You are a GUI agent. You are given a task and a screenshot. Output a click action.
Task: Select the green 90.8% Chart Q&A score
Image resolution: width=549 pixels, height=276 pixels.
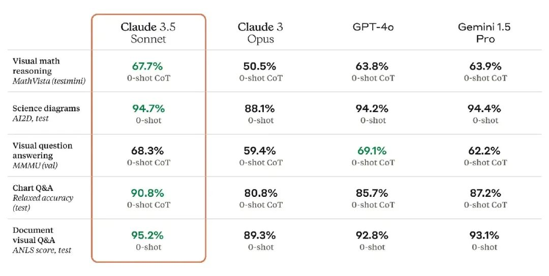(x=148, y=193)
